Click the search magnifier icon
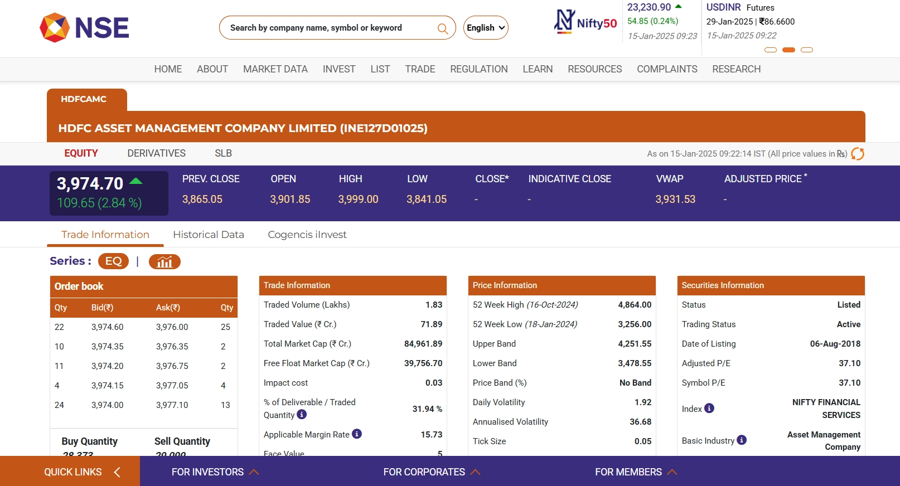The height and width of the screenshot is (486, 900). pos(442,28)
